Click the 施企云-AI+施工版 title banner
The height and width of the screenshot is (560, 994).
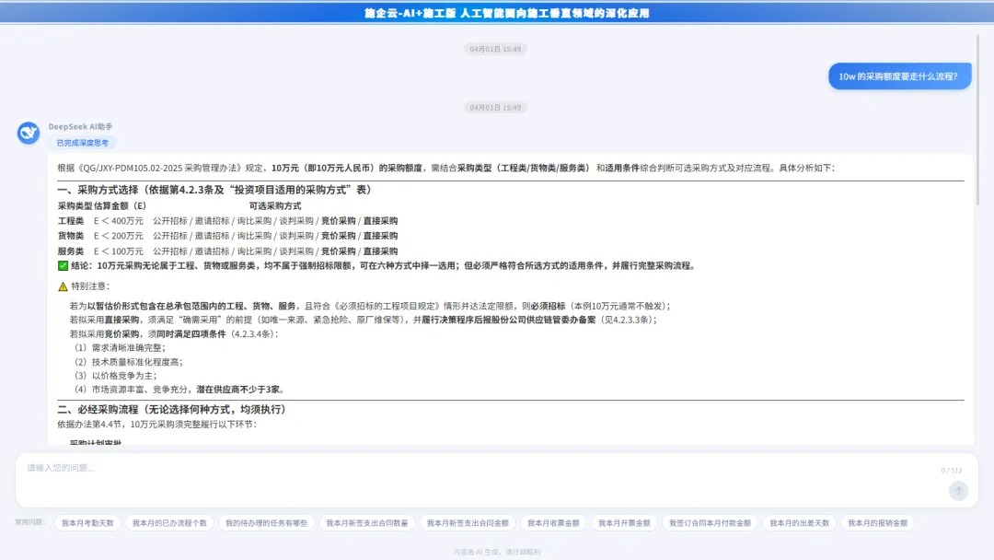click(x=497, y=12)
